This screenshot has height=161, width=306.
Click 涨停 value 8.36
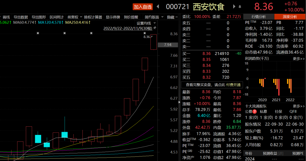(206, 122)
